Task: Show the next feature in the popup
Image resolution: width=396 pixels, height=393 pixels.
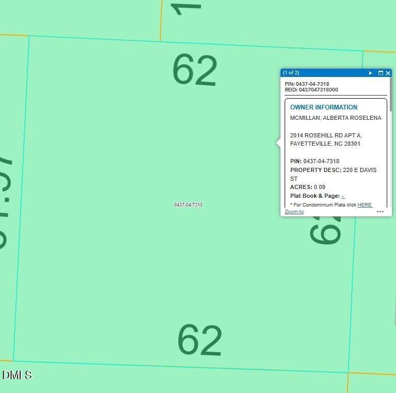Action: (x=371, y=73)
